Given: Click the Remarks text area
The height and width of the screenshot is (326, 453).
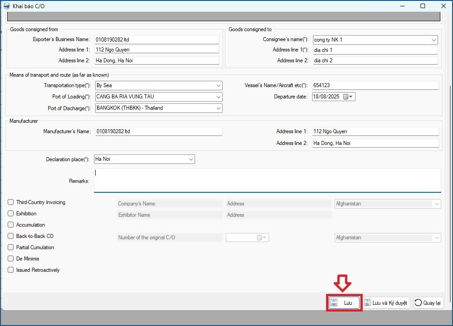Looking at the screenshot, I should (267, 181).
